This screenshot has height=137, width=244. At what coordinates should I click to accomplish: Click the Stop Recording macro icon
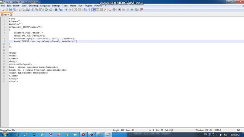(124, 10)
